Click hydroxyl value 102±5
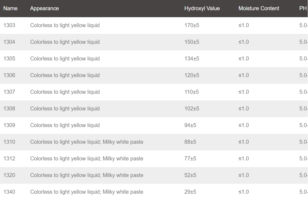The width and height of the screenshot is (308, 198). click(x=192, y=109)
